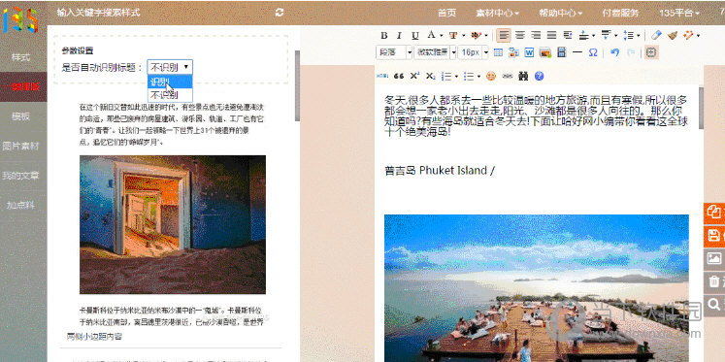Insert a table

point(498,52)
